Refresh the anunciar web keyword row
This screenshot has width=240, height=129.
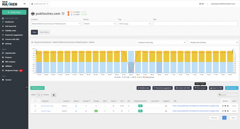click(223, 111)
